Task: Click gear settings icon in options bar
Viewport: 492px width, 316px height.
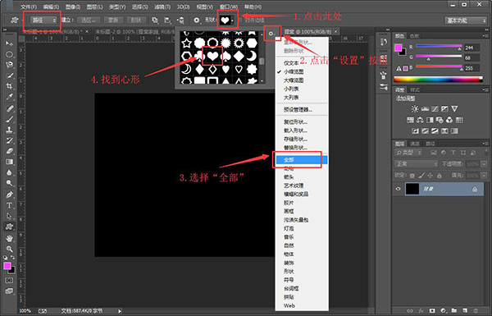Action: click(197, 20)
